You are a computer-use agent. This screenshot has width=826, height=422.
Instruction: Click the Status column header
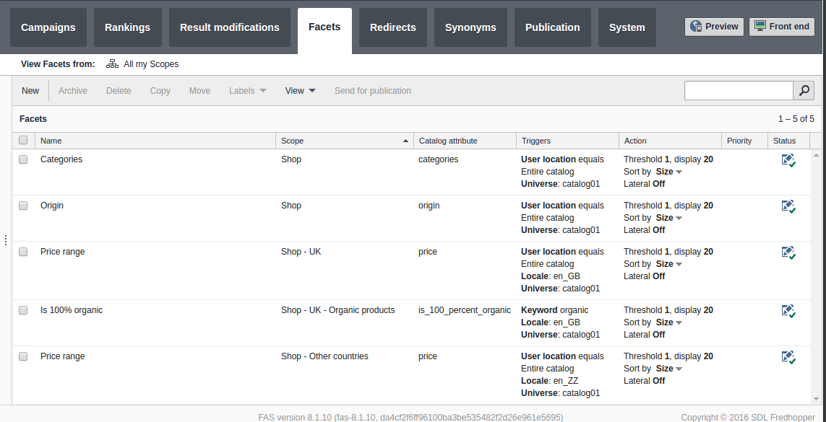pos(788,141)
